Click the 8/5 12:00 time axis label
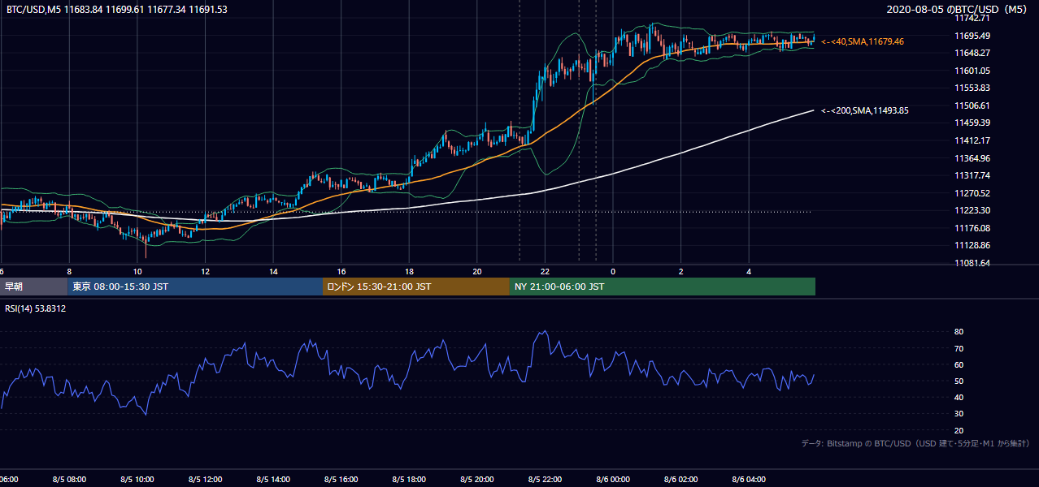The width and height of the screenshot is (1039, 487). [x=205, y=480]
